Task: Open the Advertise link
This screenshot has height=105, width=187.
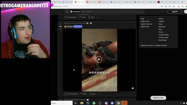Action: pos(162,27)
